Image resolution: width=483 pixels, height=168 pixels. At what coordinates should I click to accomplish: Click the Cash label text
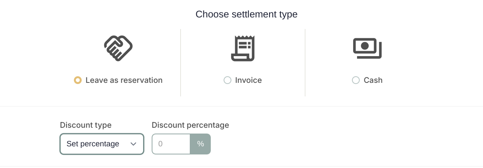(x=373, y=80)
